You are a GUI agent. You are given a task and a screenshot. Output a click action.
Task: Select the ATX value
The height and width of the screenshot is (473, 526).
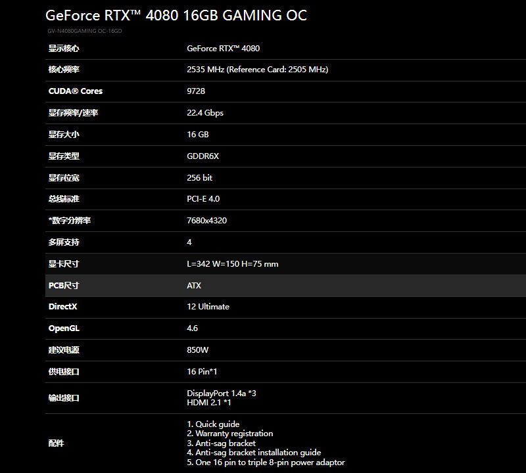tap(194, 286)
